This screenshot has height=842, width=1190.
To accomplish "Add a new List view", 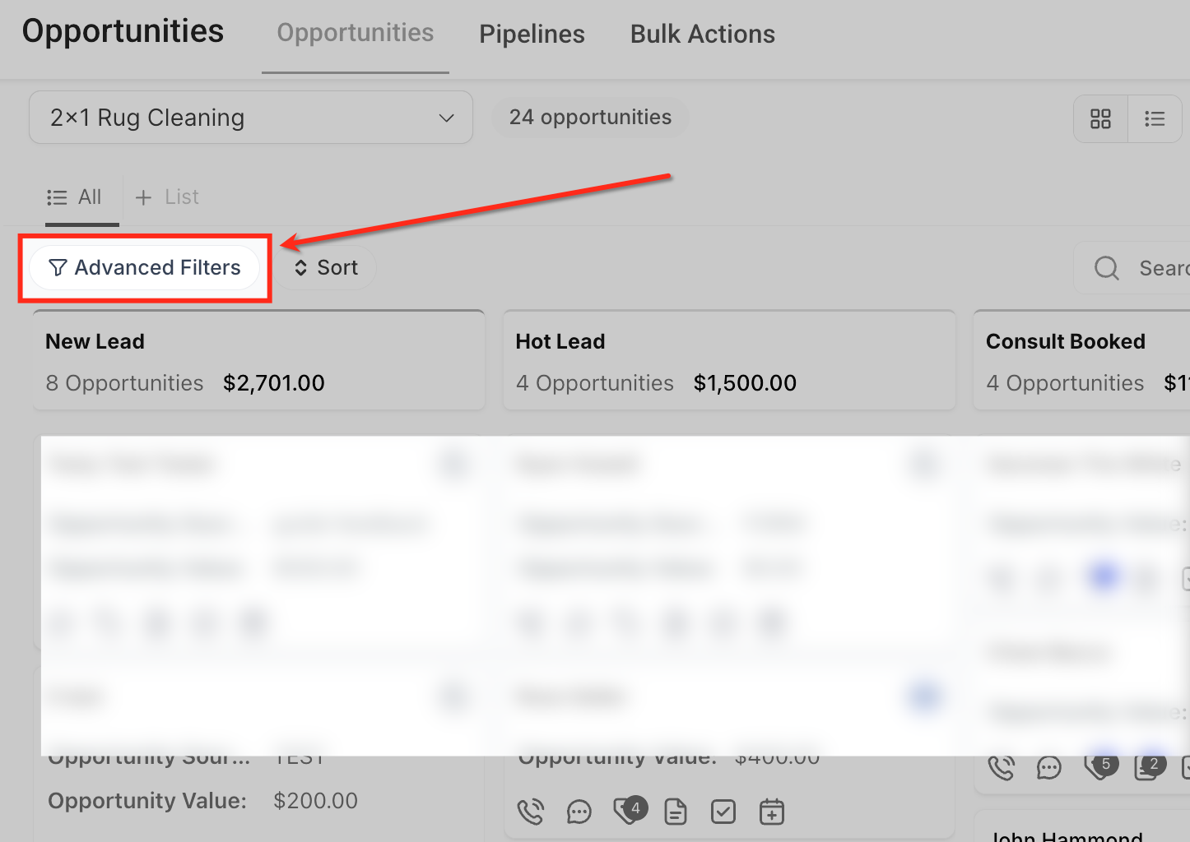I will click(167, 197).
